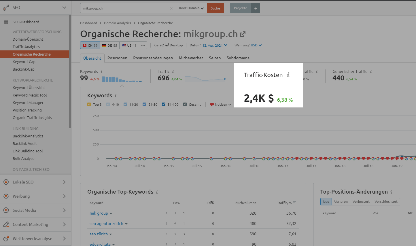Expand the Social Media section
The image size is (416, 246).
pyautogui.click(x=64, y=210)
